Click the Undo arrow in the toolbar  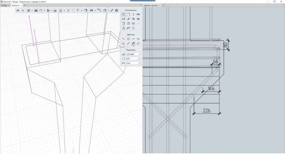(x=18, y=11)
